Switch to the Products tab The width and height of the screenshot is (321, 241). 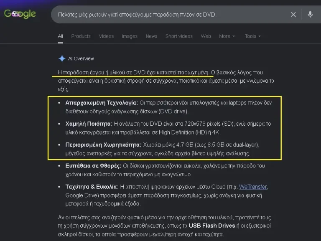point(81,36)
